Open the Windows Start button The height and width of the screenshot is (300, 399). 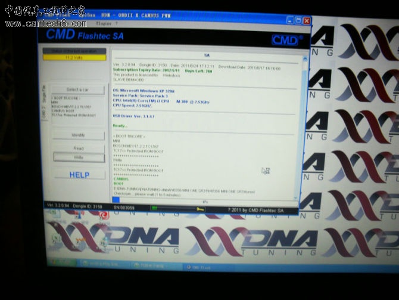click(x=62, y=261)
